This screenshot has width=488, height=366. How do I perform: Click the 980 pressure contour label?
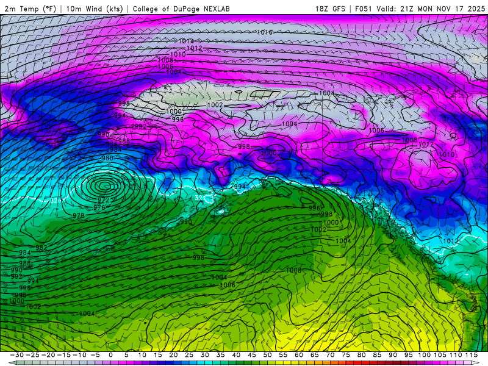pyautogui.click(x=107, y=158)
